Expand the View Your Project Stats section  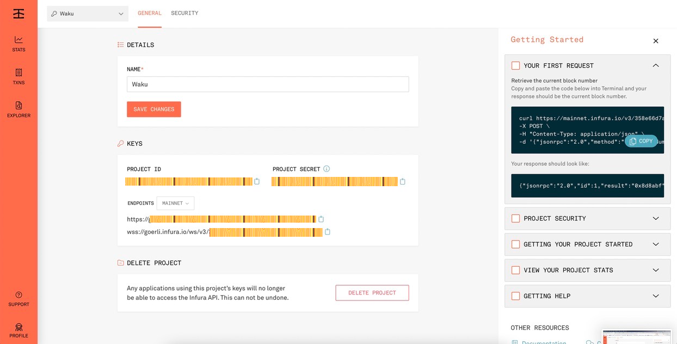pos(655,270)
